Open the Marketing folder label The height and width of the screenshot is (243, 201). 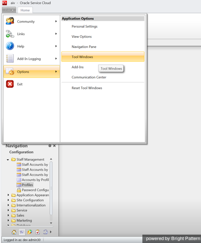[24, 220]
